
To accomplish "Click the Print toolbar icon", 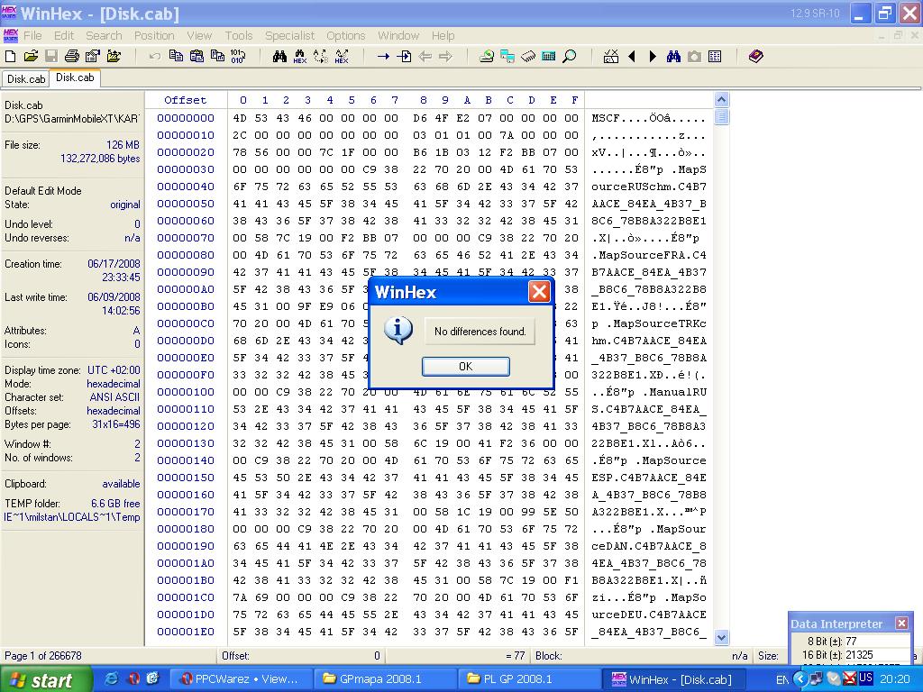I will [x=72, y=56].
